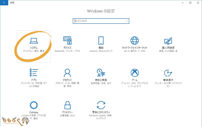This screenshot has width=202, height=127.
Task: Close the 設定 window
Action: click(198, 3)
